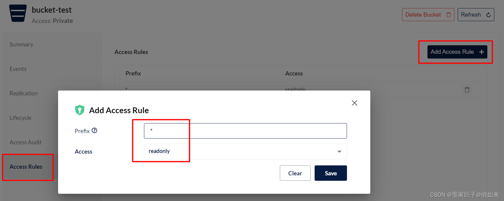Go to the Replication section
Image resolution: width=504 pixels, height=201 pixels.
[x=24, y=94]
